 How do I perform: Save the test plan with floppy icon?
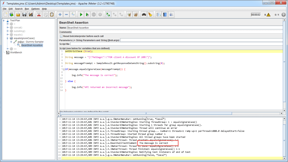click(24, 14)
